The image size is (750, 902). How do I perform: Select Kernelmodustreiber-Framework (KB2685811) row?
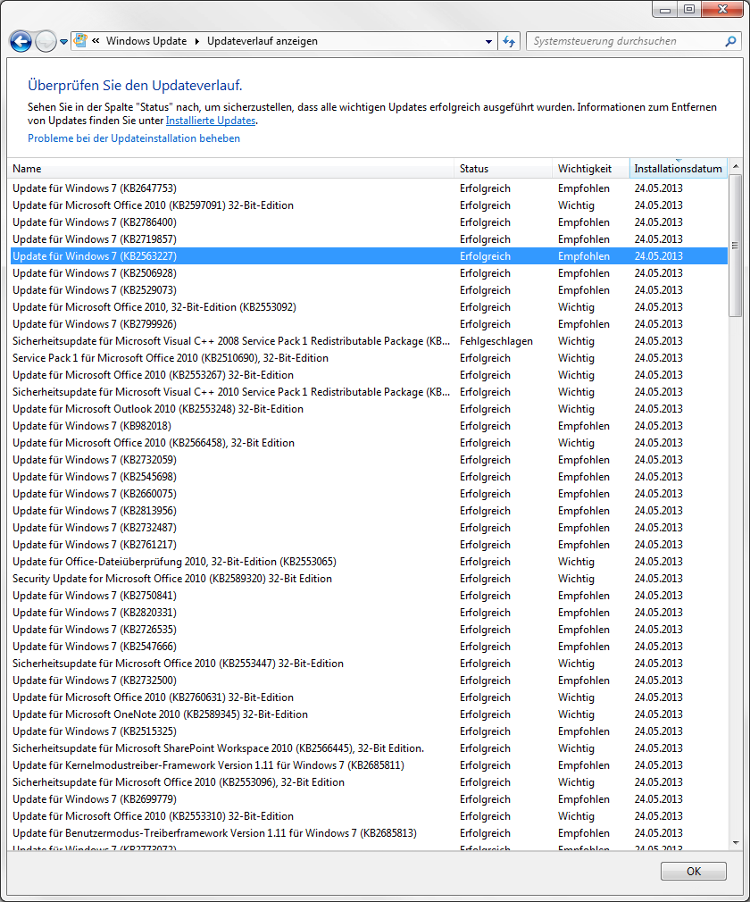click(370, 765)
